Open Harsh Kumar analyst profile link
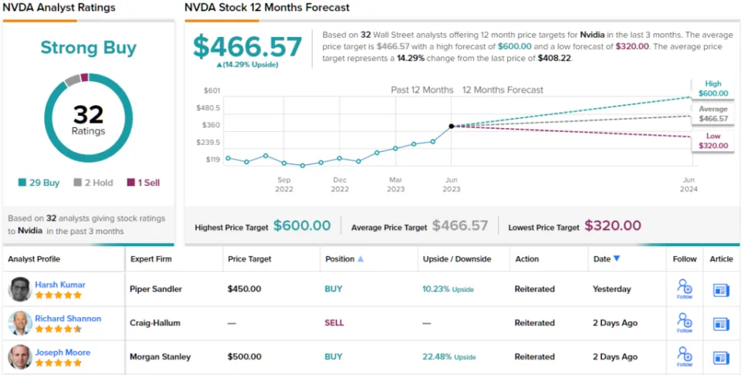This screenshot has width=741, height=375. click(x=60, y=285)
